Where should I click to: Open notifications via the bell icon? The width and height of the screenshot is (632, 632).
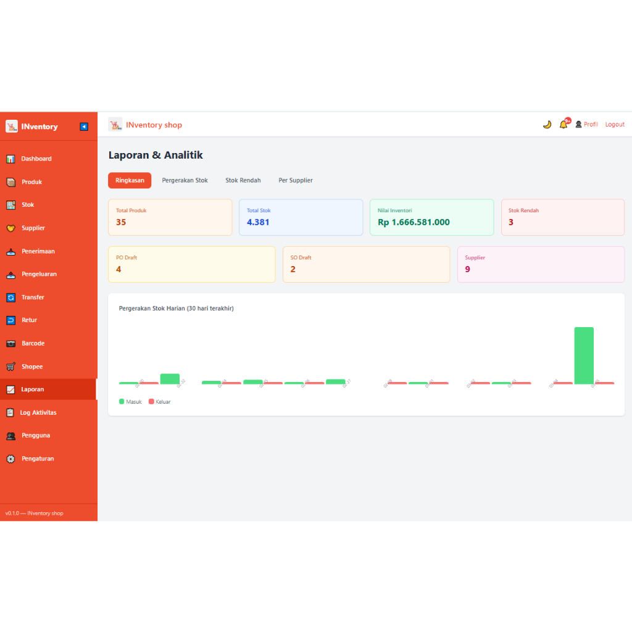563,125
